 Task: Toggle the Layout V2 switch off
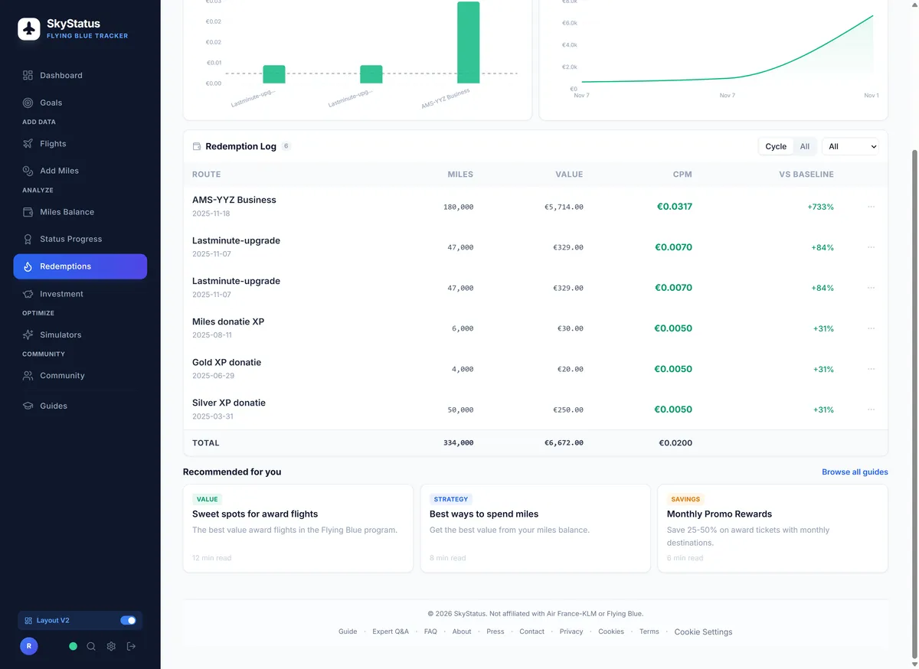pos(127,620)
